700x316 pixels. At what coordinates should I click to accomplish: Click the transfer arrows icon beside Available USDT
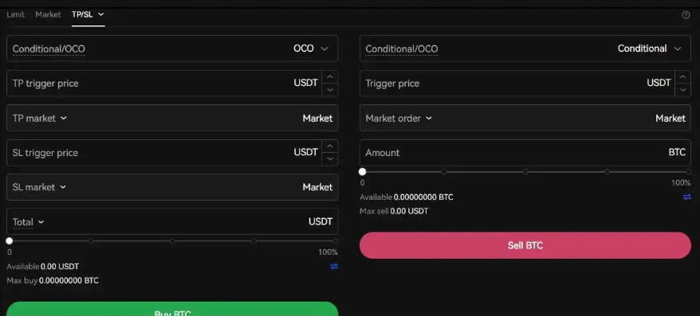[x=334, y=266]
